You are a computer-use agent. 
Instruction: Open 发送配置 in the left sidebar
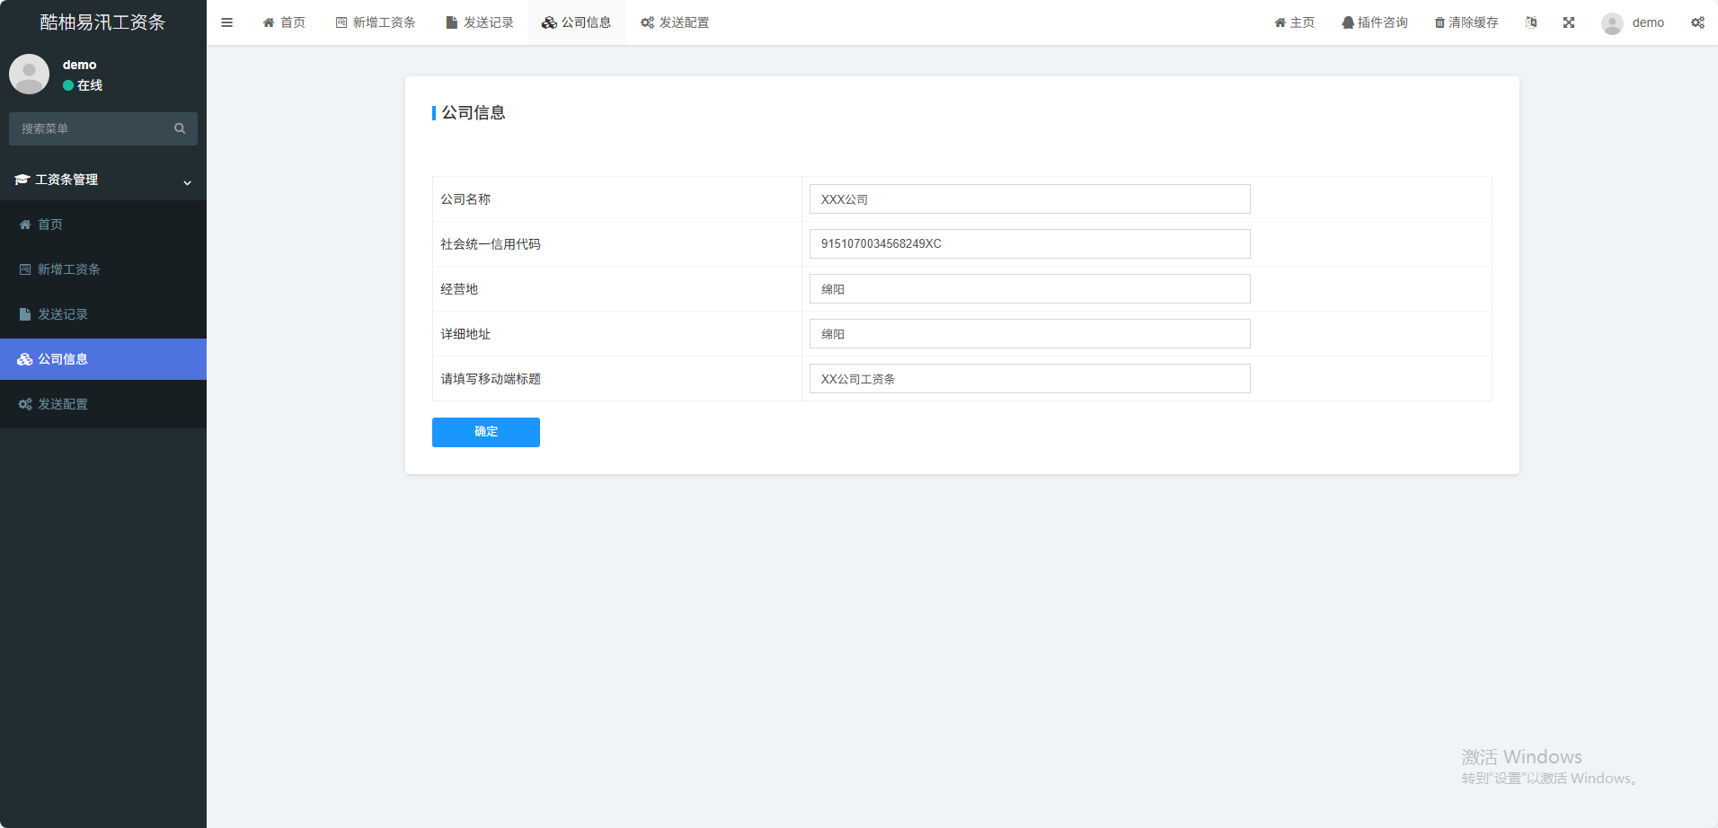[x=63, y=404]
